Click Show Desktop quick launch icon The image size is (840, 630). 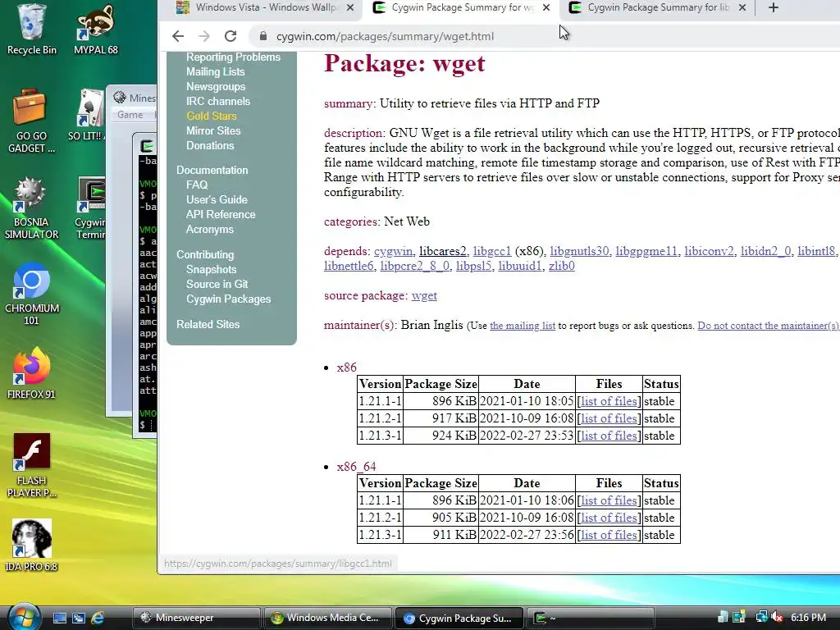pos(59,618)
